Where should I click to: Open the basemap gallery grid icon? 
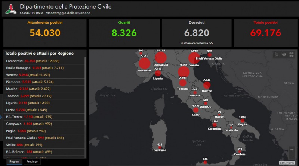292,54
